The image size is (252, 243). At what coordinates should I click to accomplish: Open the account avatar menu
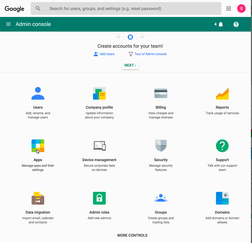(x=241, y=8)
